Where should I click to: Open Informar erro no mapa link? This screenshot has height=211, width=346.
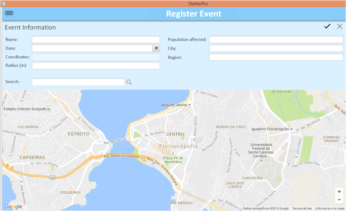[x=330, y=208]
